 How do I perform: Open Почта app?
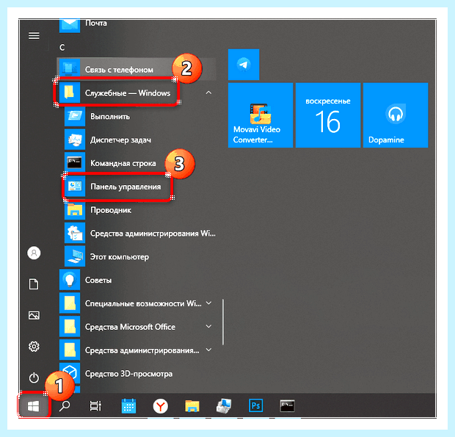click(x=136, y=25)
